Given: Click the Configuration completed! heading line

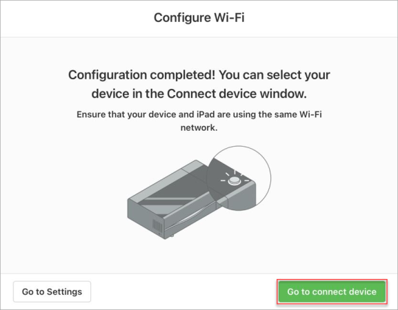Looking at the screenshot, I should 199,75.
